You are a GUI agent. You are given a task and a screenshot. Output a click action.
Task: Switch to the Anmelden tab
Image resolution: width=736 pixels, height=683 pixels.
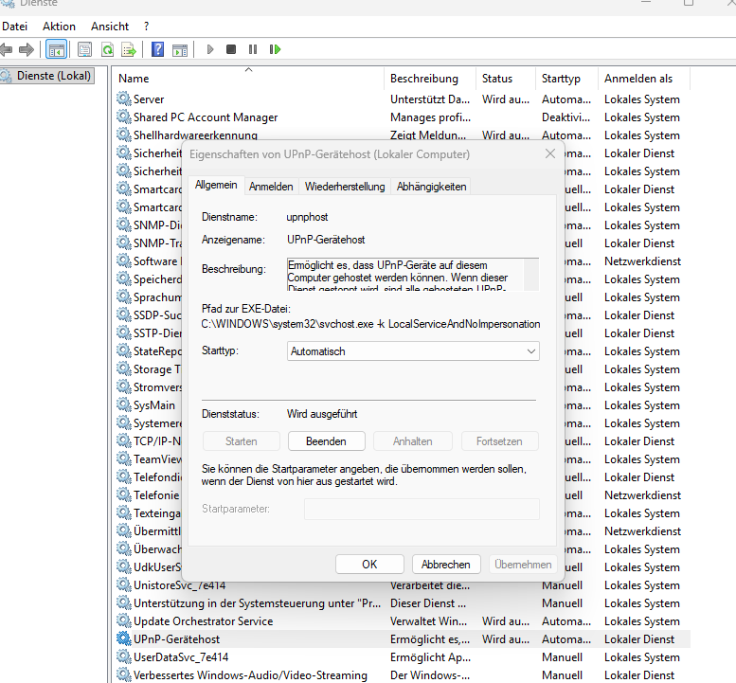coord(271,187)
